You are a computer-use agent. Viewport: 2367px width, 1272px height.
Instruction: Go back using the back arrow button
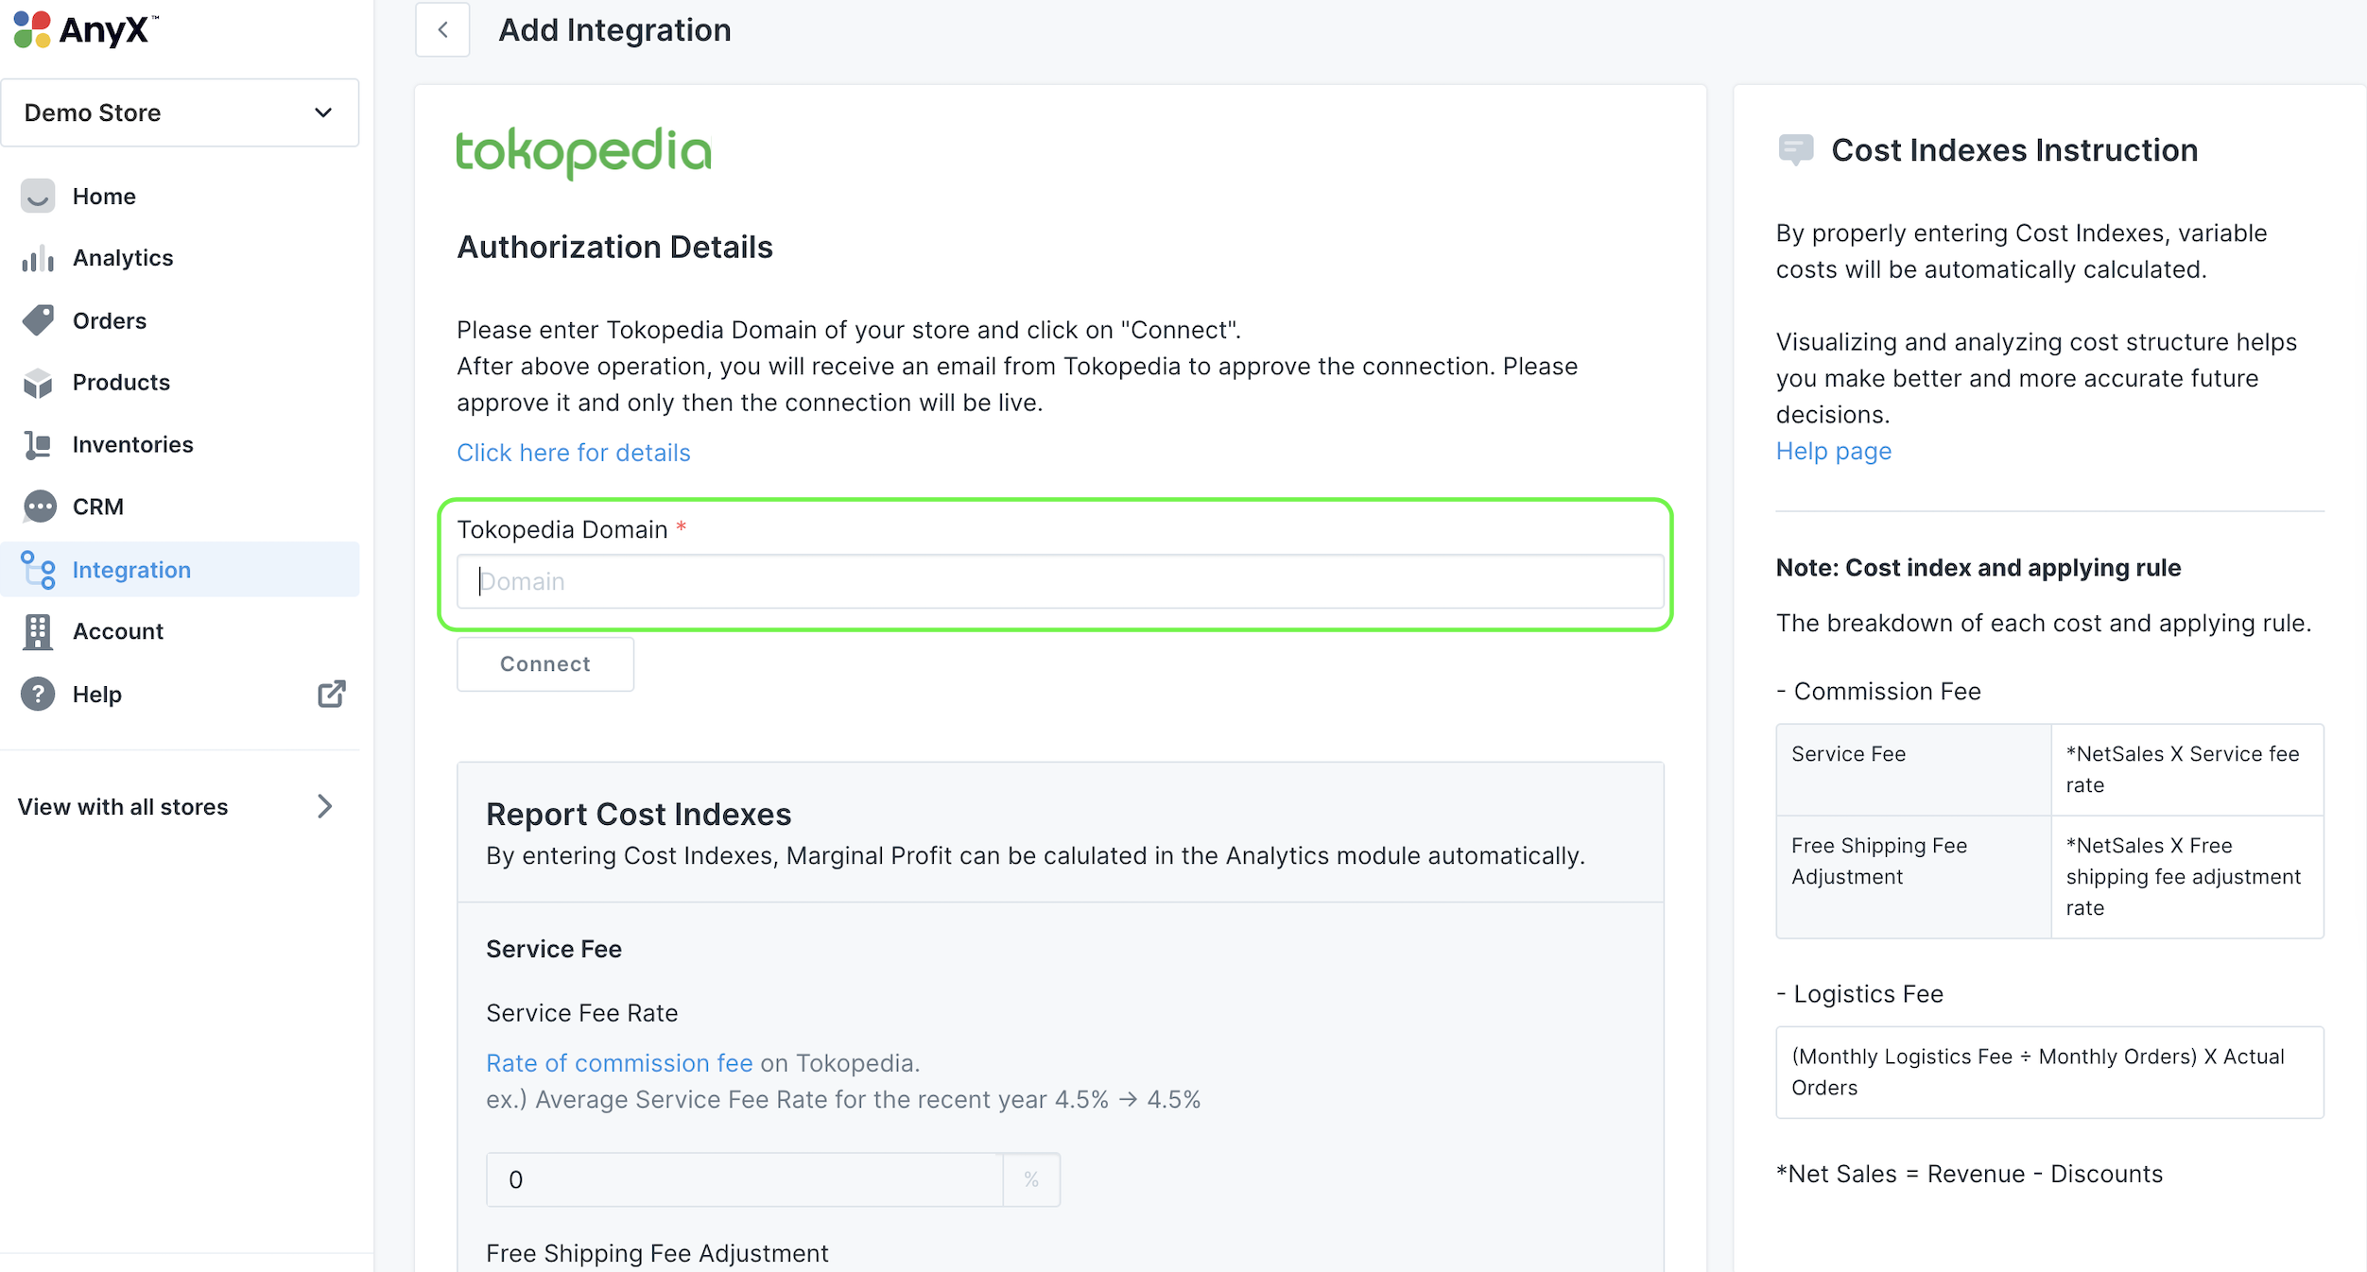(442, 30)
